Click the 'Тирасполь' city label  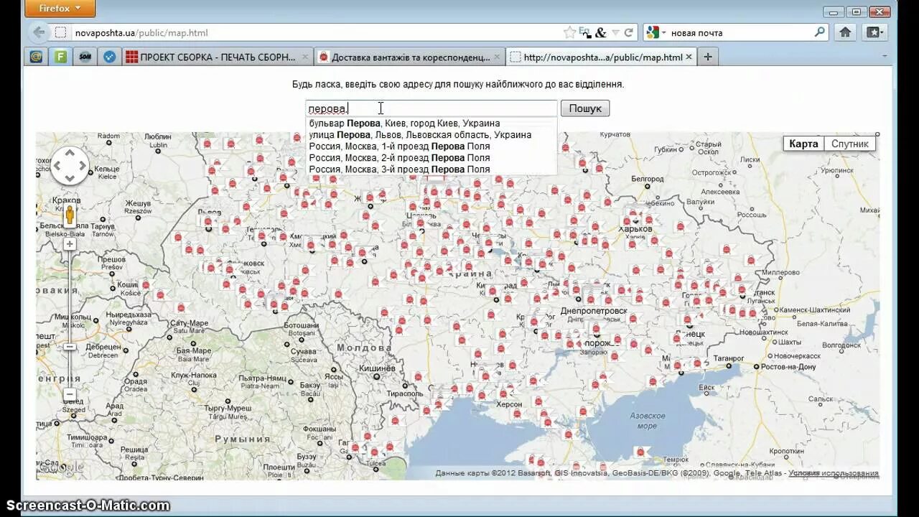click(405, 393)
